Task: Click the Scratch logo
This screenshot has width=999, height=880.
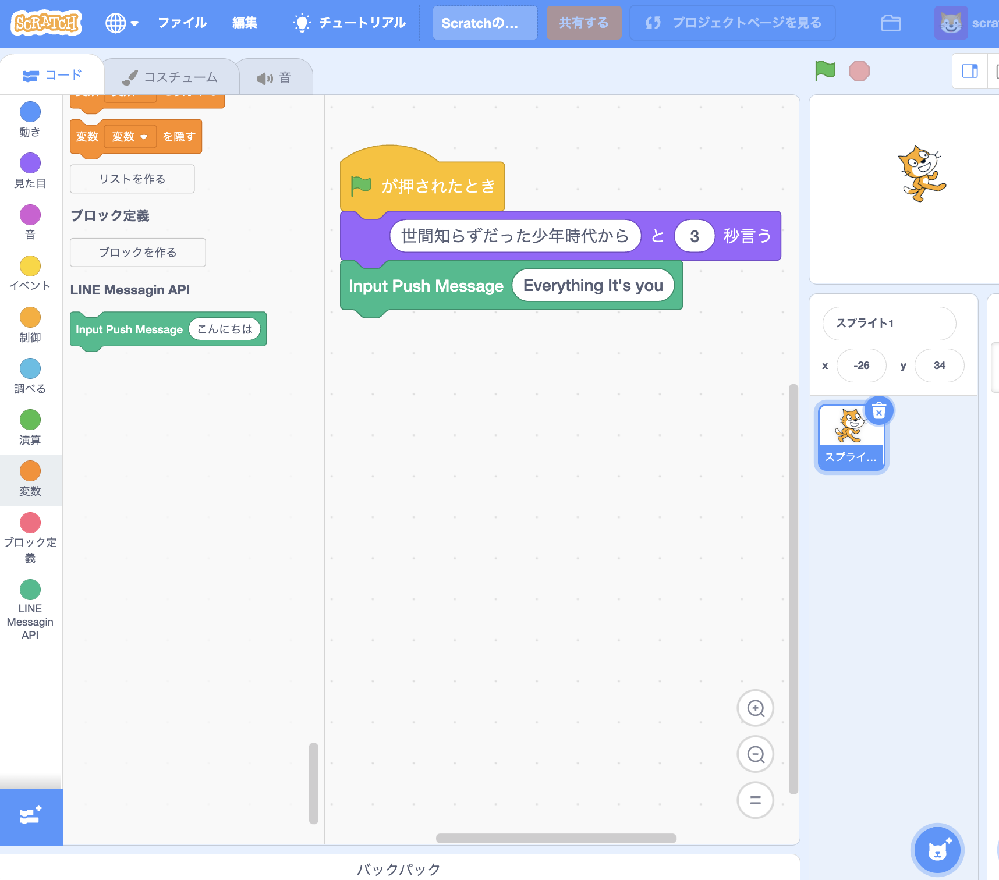Action: click(47, 23)
